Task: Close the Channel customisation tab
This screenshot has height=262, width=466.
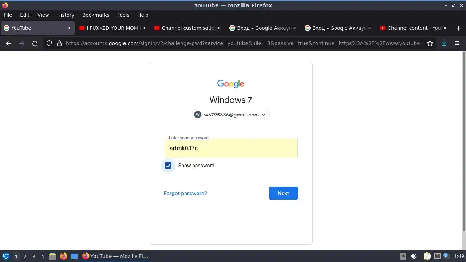Action: tap(219, 28)
